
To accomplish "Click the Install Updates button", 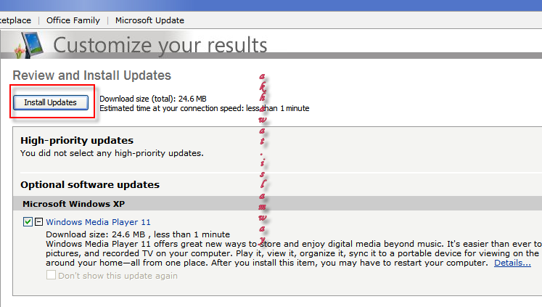I will click(51, 102).
